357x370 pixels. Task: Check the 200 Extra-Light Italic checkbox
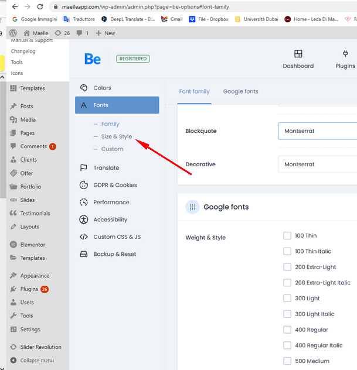[287, 282]
